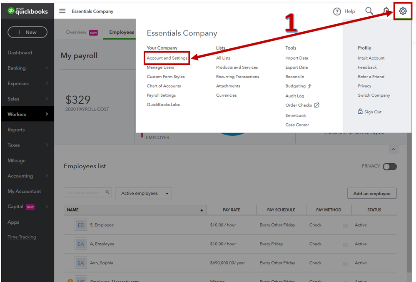Open Attachments list

click(228, 86)
